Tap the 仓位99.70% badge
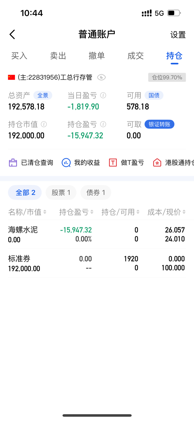The image size is (194, 421). (167, 77)
